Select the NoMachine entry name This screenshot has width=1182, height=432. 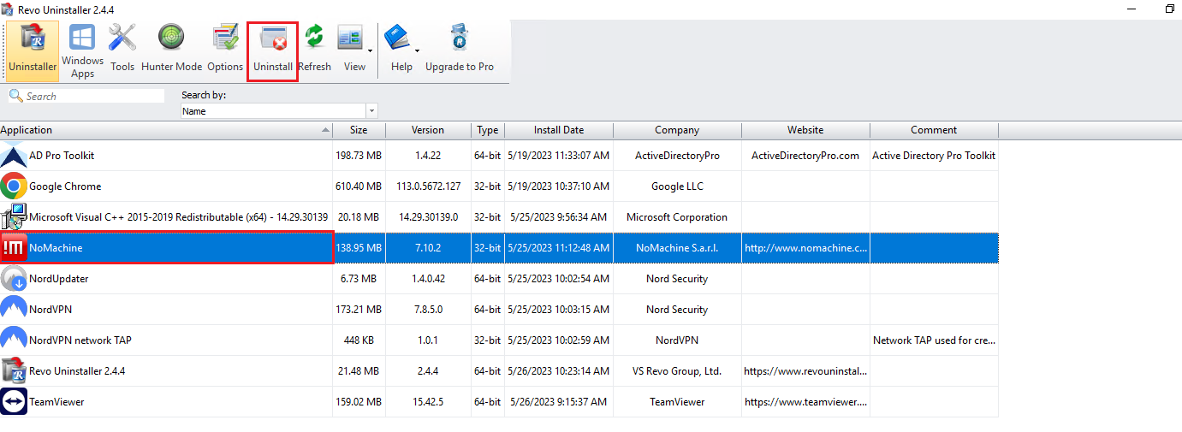tap(56, 248)
